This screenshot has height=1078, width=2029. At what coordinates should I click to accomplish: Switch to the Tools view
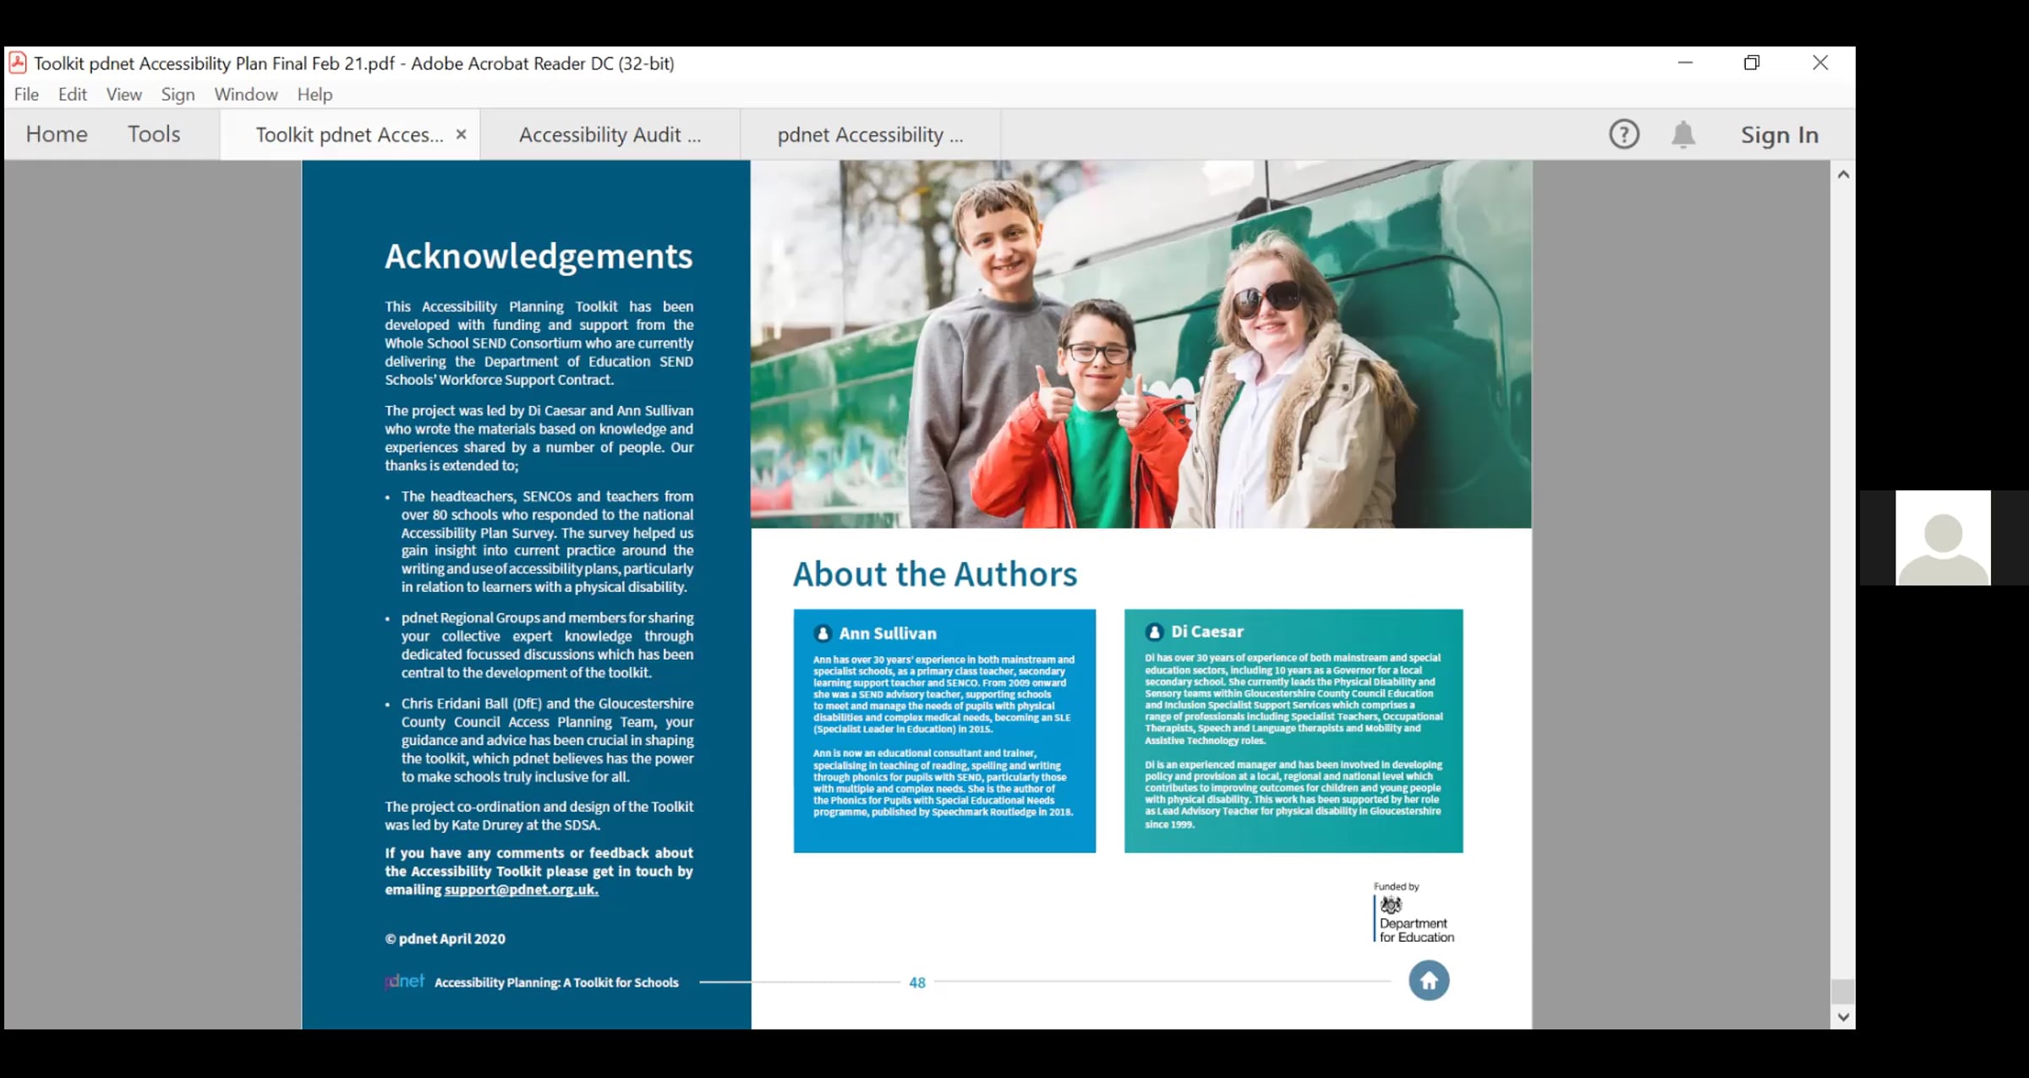click(x=154, y=134)
